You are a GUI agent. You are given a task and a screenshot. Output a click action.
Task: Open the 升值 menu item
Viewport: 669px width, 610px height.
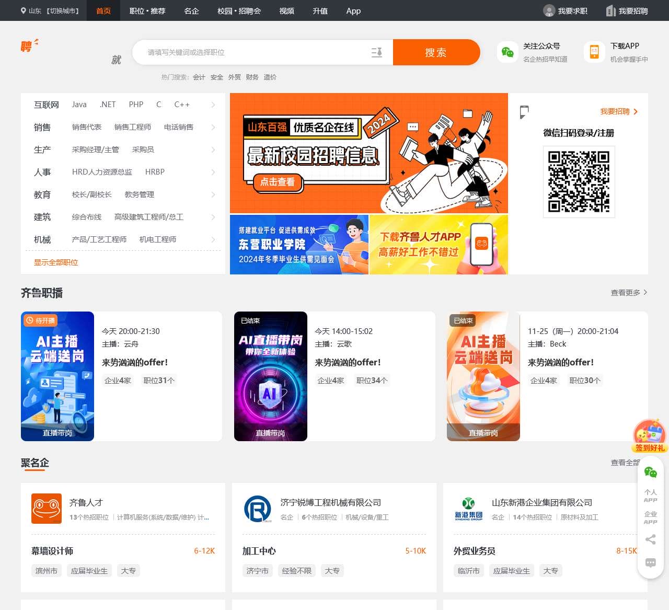(x=320, y=10)
